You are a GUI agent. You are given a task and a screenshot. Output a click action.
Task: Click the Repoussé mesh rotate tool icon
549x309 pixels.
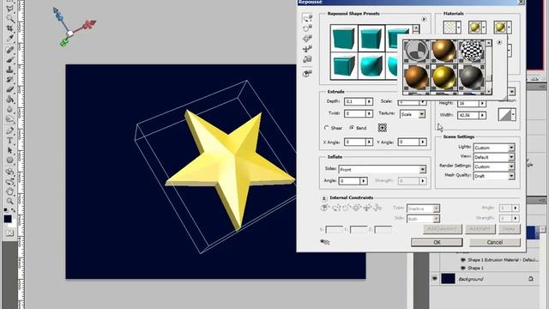(307, 18)
